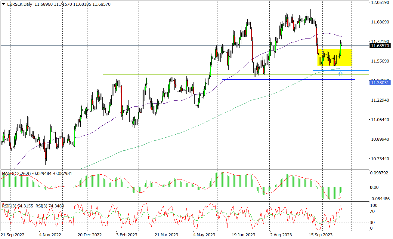The image size is (393, 239).
Task: Click price axis value 11.22940
Action: pos(379,100)
